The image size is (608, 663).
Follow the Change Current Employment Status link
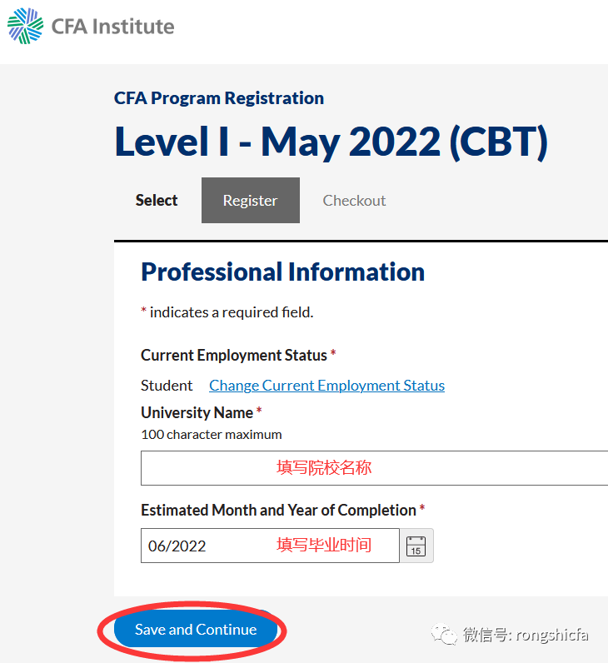click(326, 386)
